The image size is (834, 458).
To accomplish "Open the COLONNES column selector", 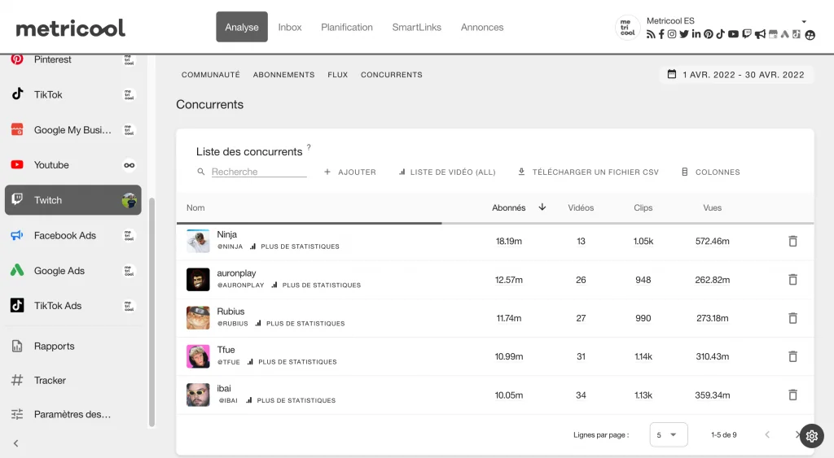I will tap(710, 172).
